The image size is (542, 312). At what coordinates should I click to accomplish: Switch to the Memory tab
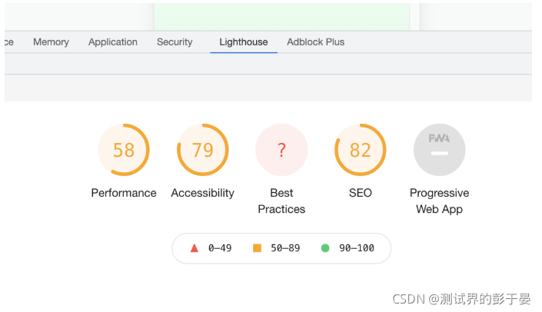pos(52,42)
